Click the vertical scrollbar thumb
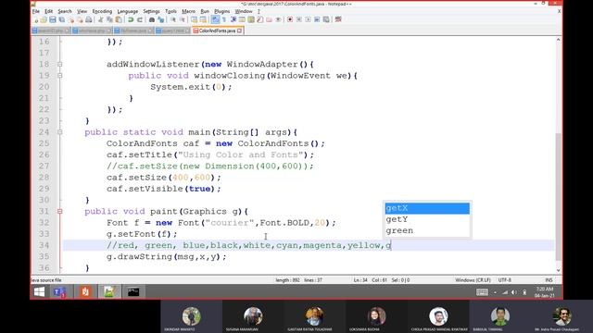The image size is (593, 333). point(558,196)
